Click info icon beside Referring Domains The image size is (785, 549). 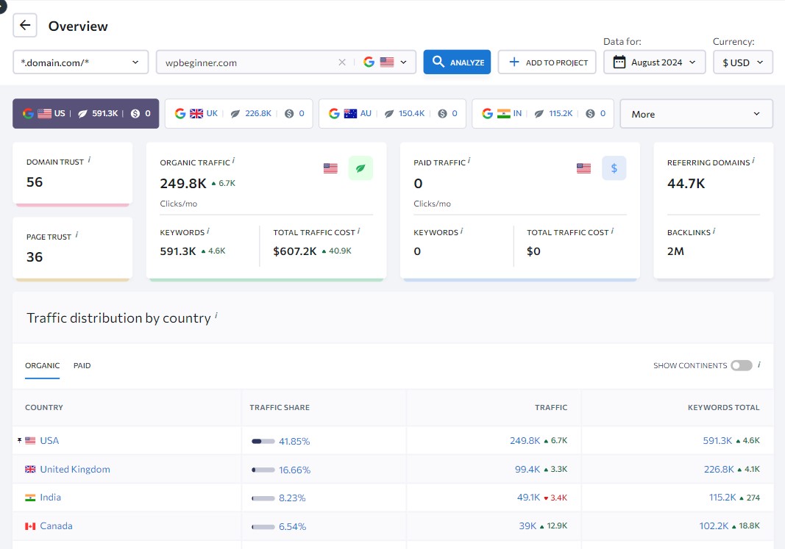point(753,161)
